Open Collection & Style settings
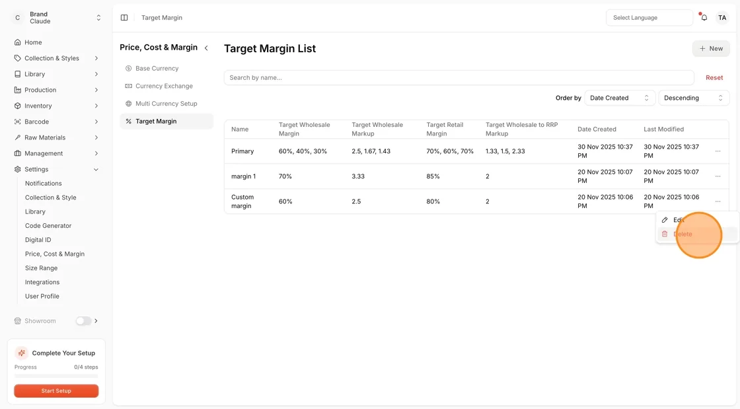740x409 pixels. (50, 197)
